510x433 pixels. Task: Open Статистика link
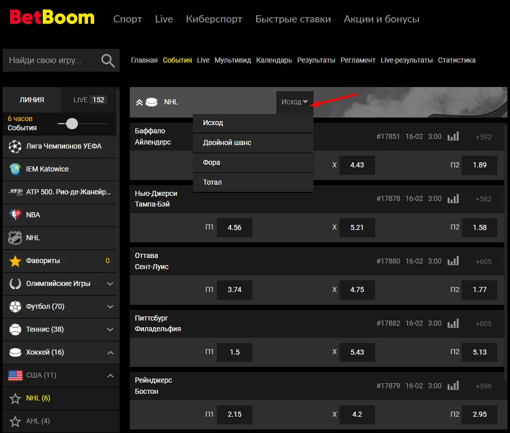tap(457, 60)
